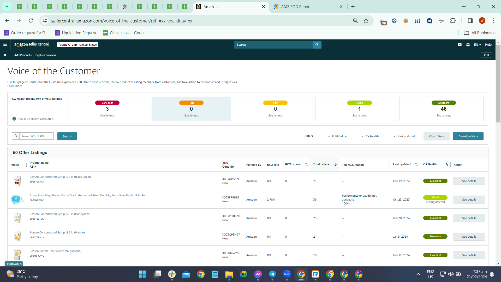Select the Amazon browser tab
Image resolution: width=501 pixels, height=282 pixels.
click(x=231, y=7)
